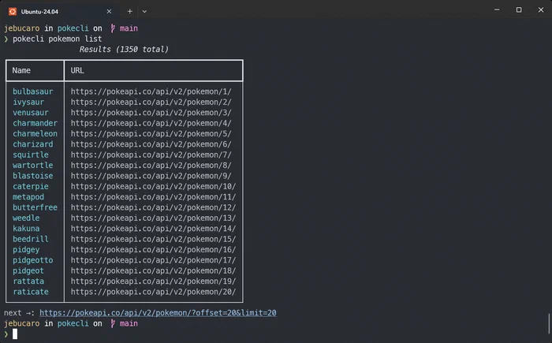
Task: Click the URL ending in pokemon/7/
Action: [x=151, y=155]
